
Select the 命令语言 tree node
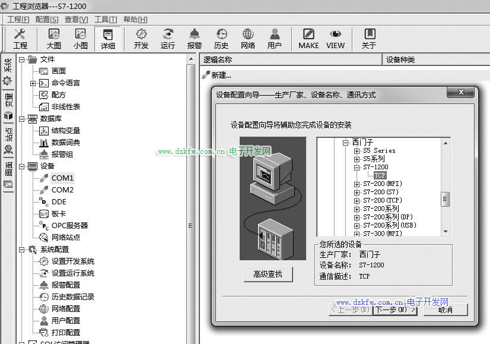click(66, 83)
